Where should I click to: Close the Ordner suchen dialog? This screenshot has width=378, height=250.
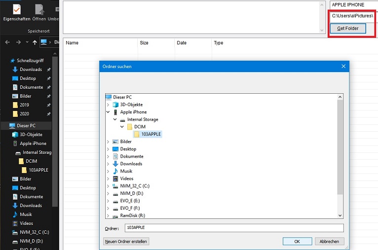[x=343, y=66]
